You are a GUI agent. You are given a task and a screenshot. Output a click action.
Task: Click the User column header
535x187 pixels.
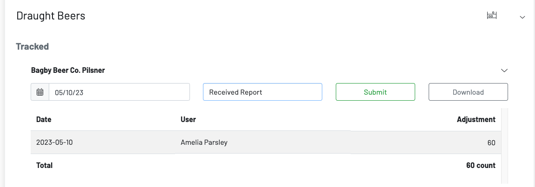pyautogui.click(x=188, y=119)
